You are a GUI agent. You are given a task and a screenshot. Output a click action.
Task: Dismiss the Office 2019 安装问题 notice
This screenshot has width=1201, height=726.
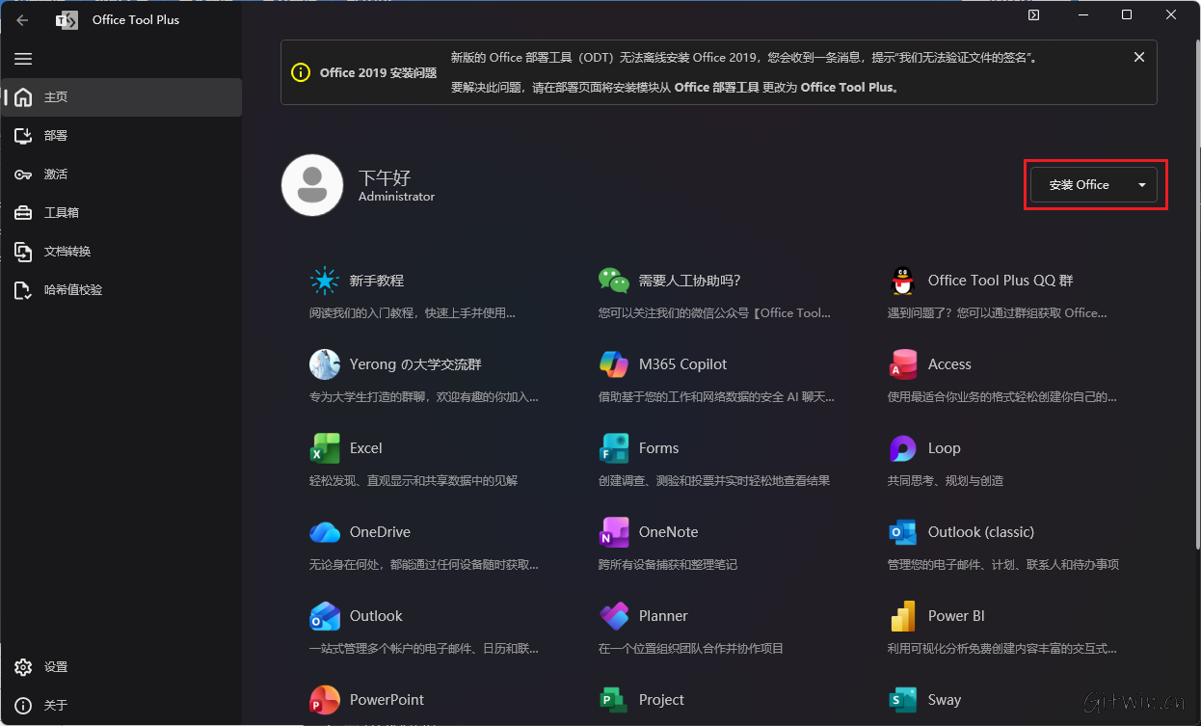coord(1139,57)
